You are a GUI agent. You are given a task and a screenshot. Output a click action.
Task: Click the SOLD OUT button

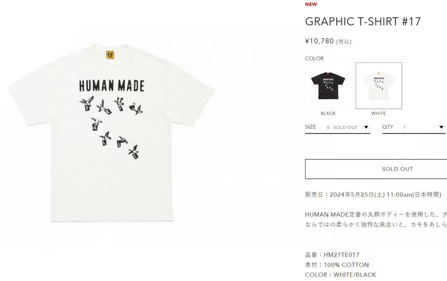tap(376, 169)
